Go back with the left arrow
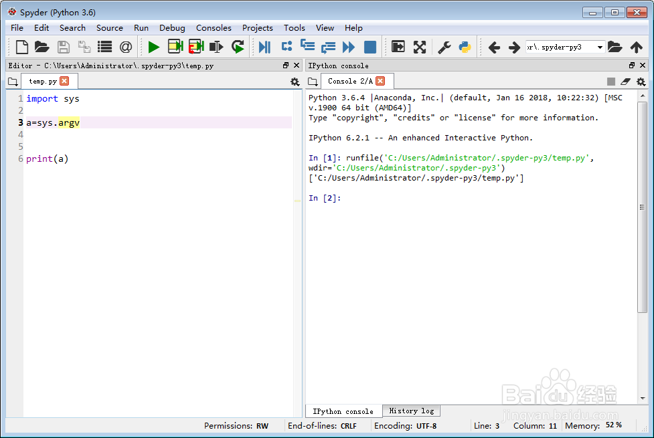Viewport: 654px width, 438px height. pyautogui.click(x=494, y=47)
